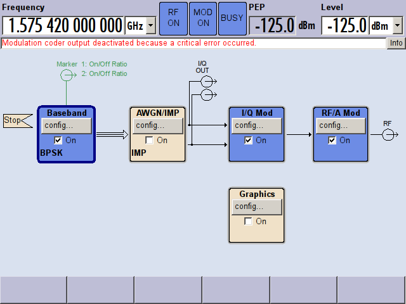The height and width of the screenshot is (304, 406).
Task: Open the Baseband config menu
Action: [x=67, y=125]
